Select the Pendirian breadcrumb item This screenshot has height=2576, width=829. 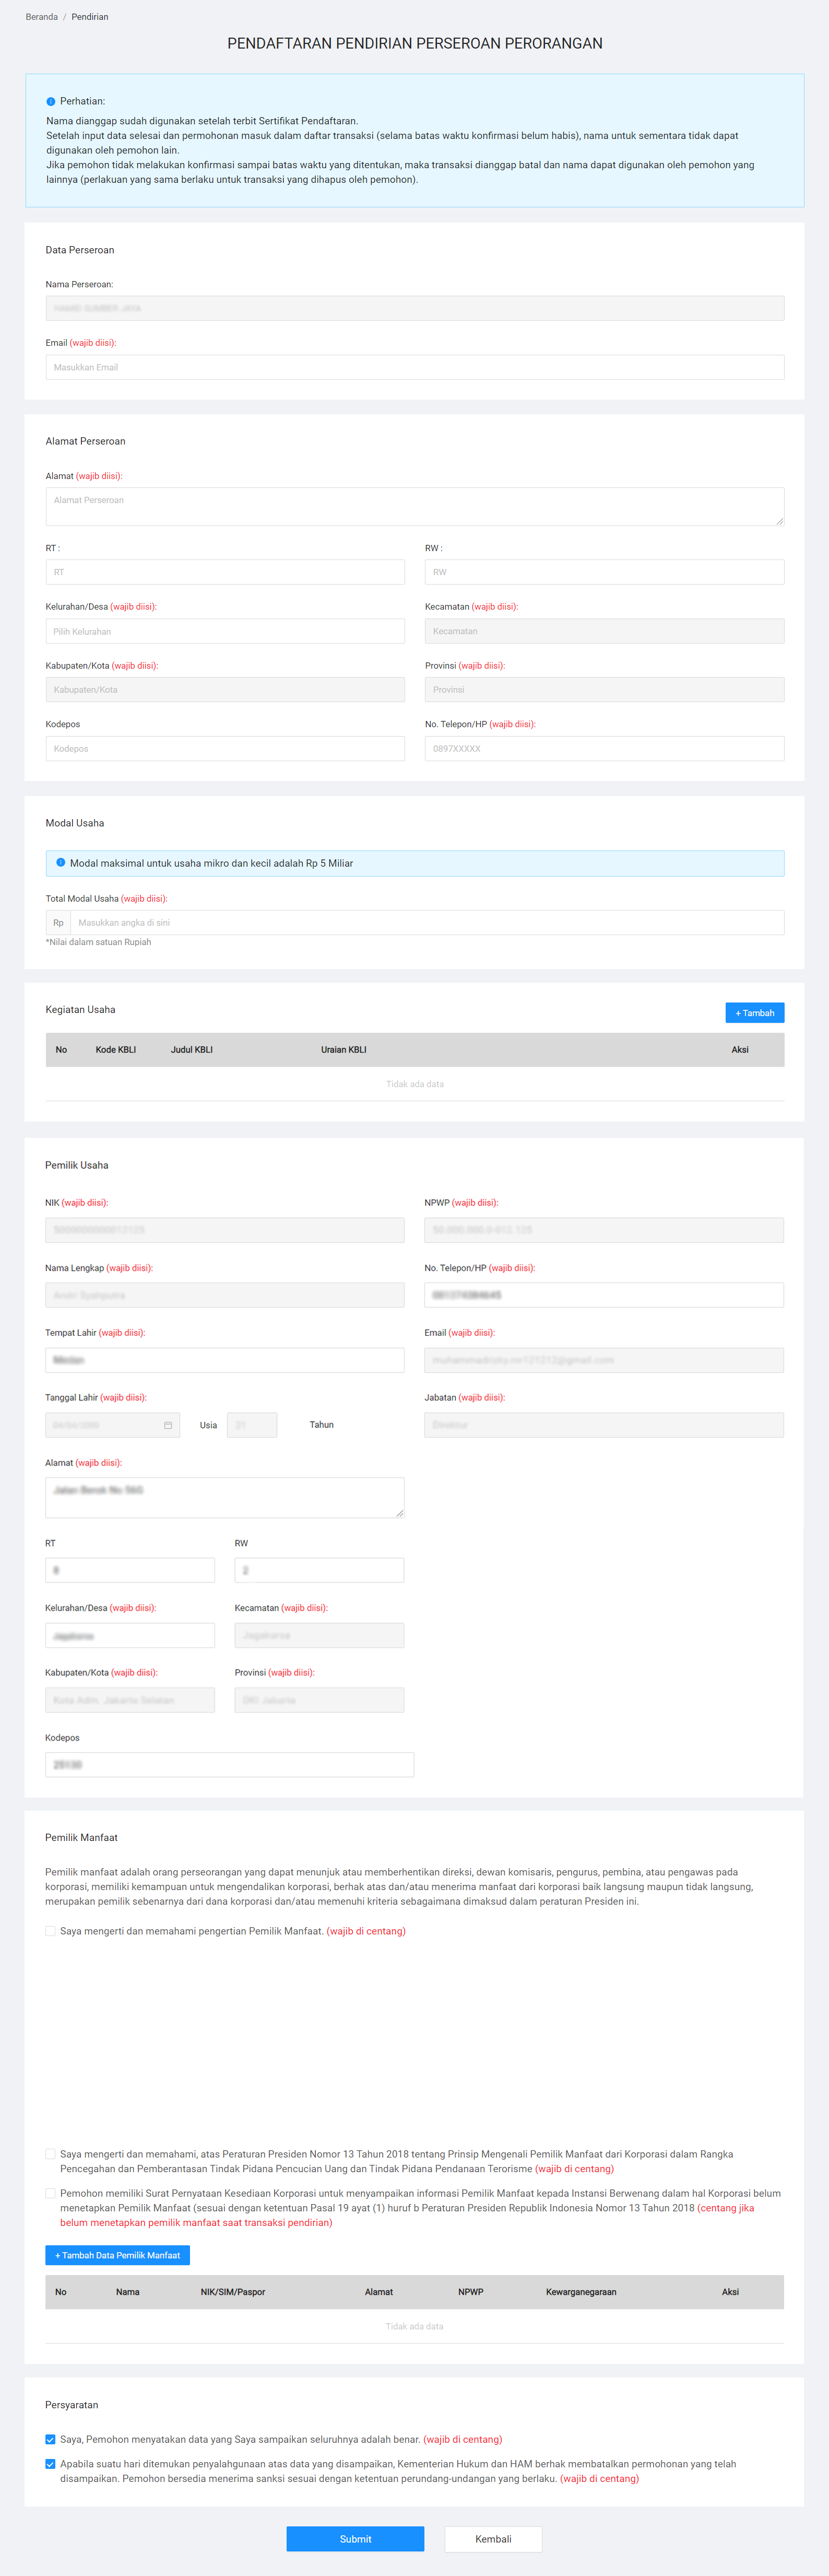(90, 17)
